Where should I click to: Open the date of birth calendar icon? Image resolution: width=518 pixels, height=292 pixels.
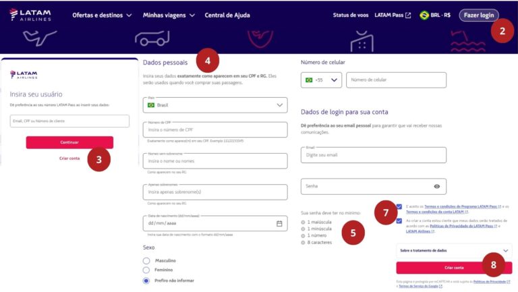tap(279, 224)
